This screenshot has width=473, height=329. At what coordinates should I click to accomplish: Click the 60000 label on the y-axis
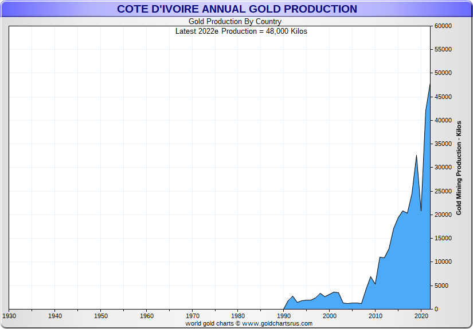[444, 26]
